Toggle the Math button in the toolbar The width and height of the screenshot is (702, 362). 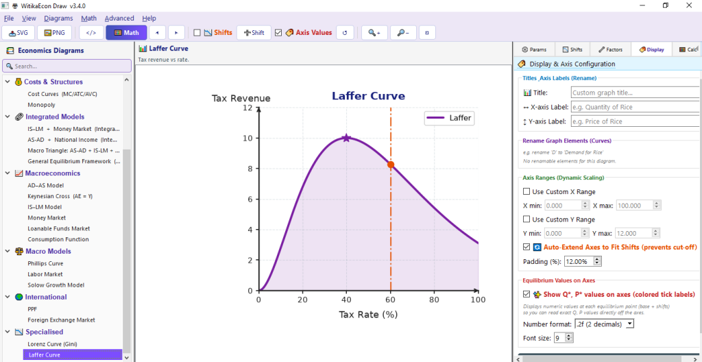point(126,33)
